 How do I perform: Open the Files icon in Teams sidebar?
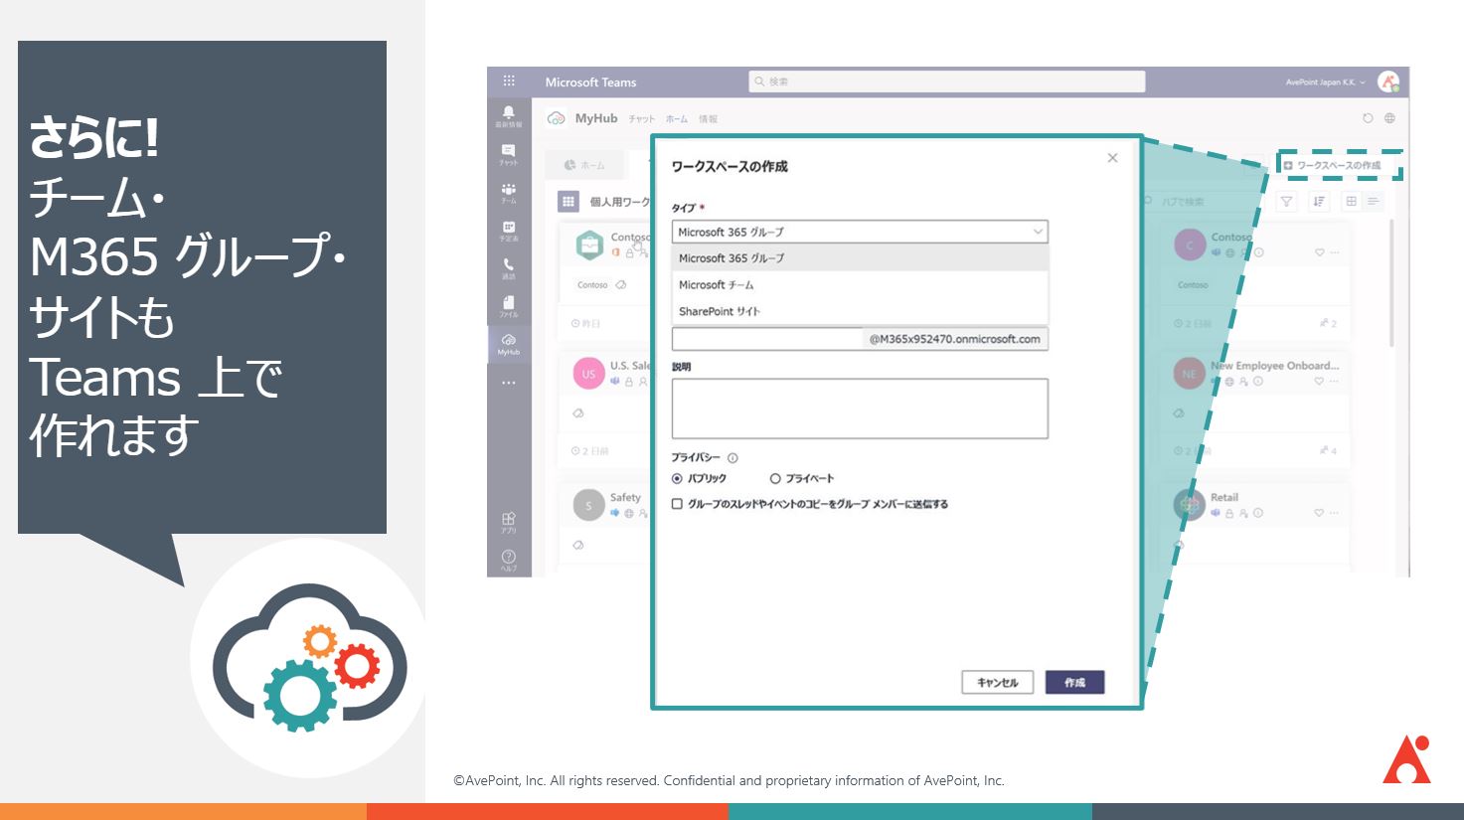(x=509, y=306)
